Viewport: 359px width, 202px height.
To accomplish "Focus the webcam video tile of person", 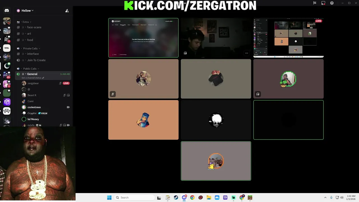I will [x=216, y=38].
